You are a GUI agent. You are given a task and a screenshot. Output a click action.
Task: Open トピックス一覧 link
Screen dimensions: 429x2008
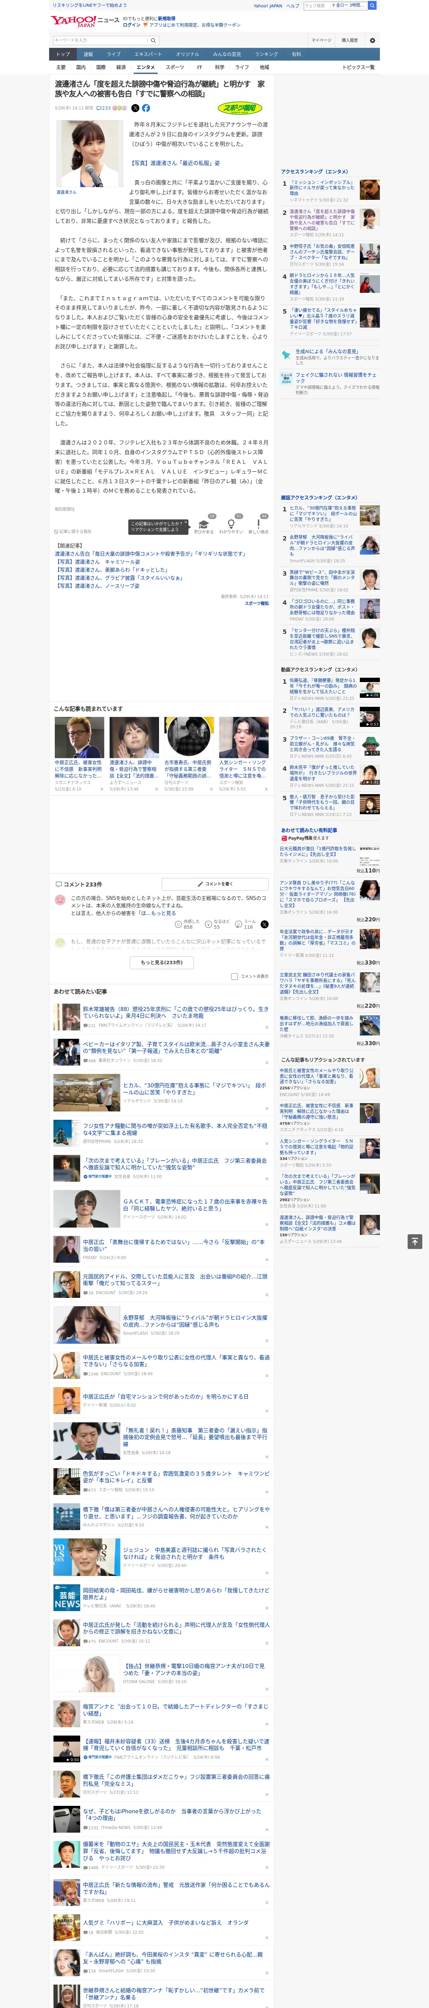(x=358, y=68)
